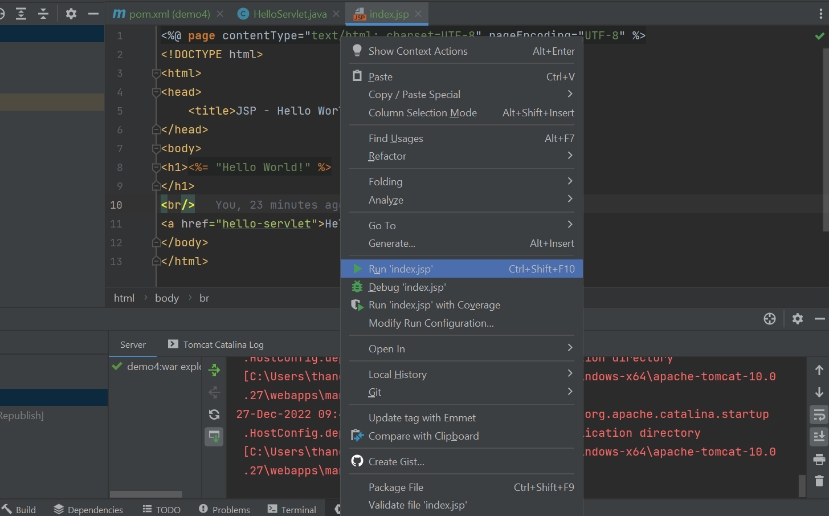Click the scroll down arrow in console
The width and height of the screenshot is (829, 516).
click(819, 392)
